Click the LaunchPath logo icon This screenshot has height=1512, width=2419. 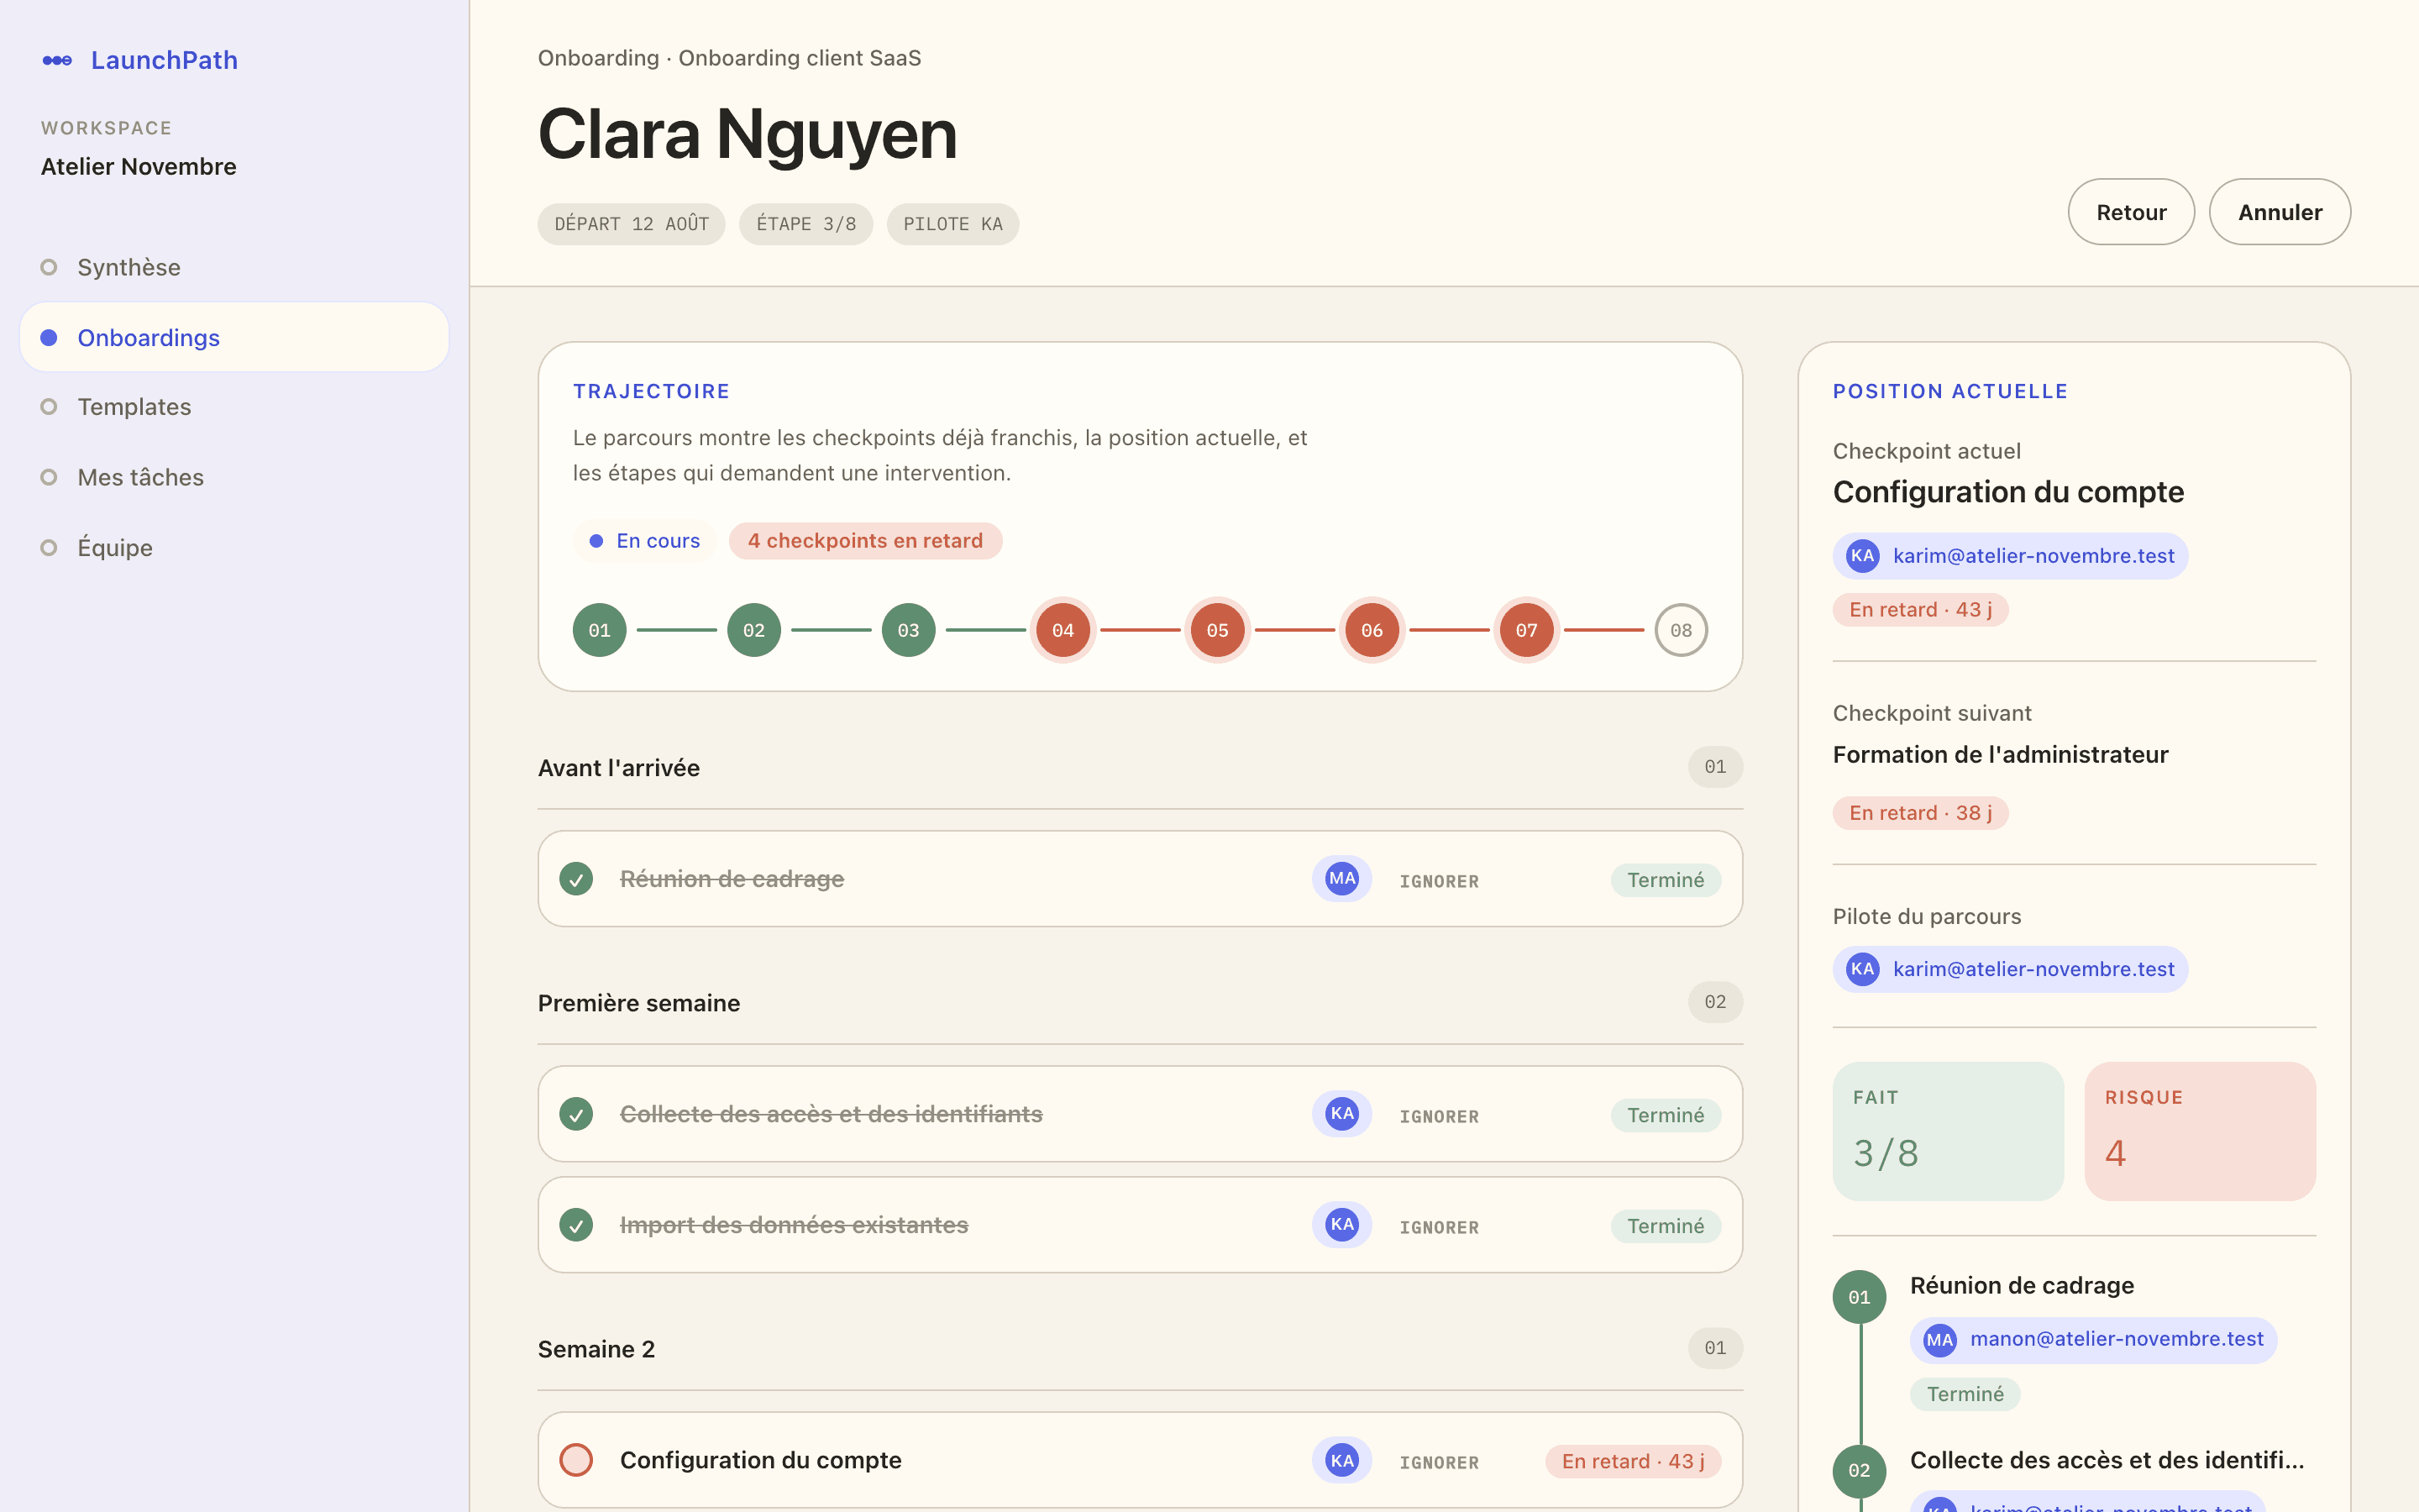(57, 61)
